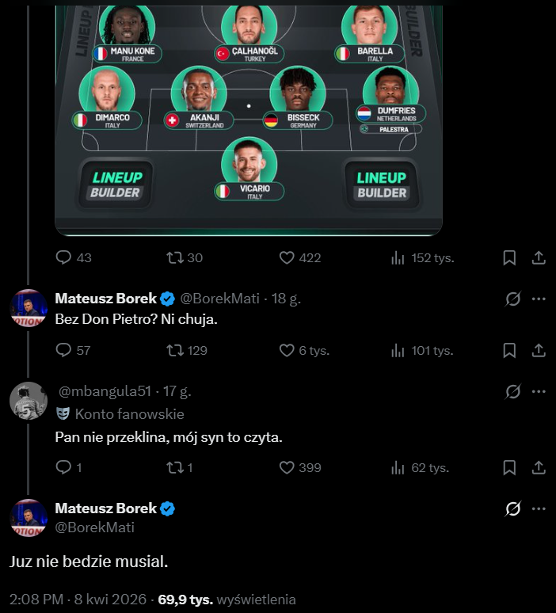Open @mbangula51 profile handle

(x=104, y=391)
